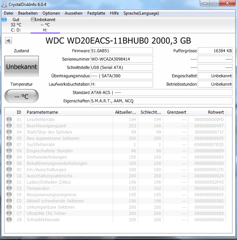Click the Firmware field 51.0AB51
This screenshot has width=237, height=240.
(122, 51)
